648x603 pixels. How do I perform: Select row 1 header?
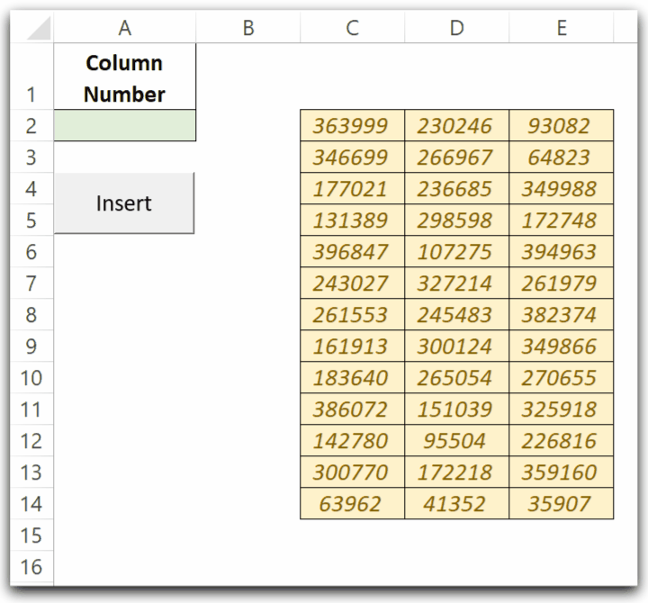(31, 76)
